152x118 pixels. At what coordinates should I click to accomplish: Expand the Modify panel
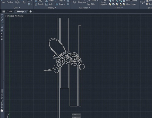52,8
